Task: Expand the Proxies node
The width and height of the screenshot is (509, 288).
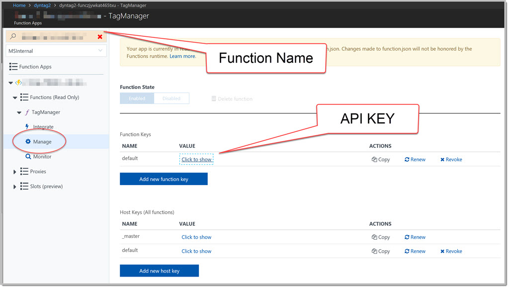Action: tap(14, 172)
